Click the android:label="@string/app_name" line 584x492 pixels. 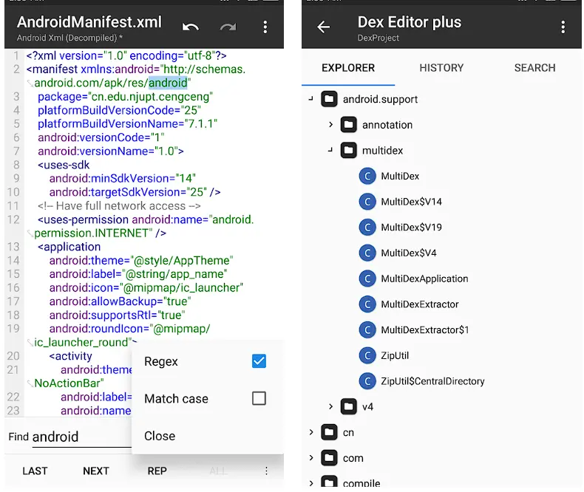click(138, 274)
